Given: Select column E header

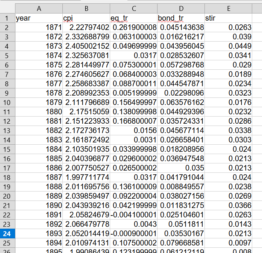Looking at the screenshot, I should point(229,9).
